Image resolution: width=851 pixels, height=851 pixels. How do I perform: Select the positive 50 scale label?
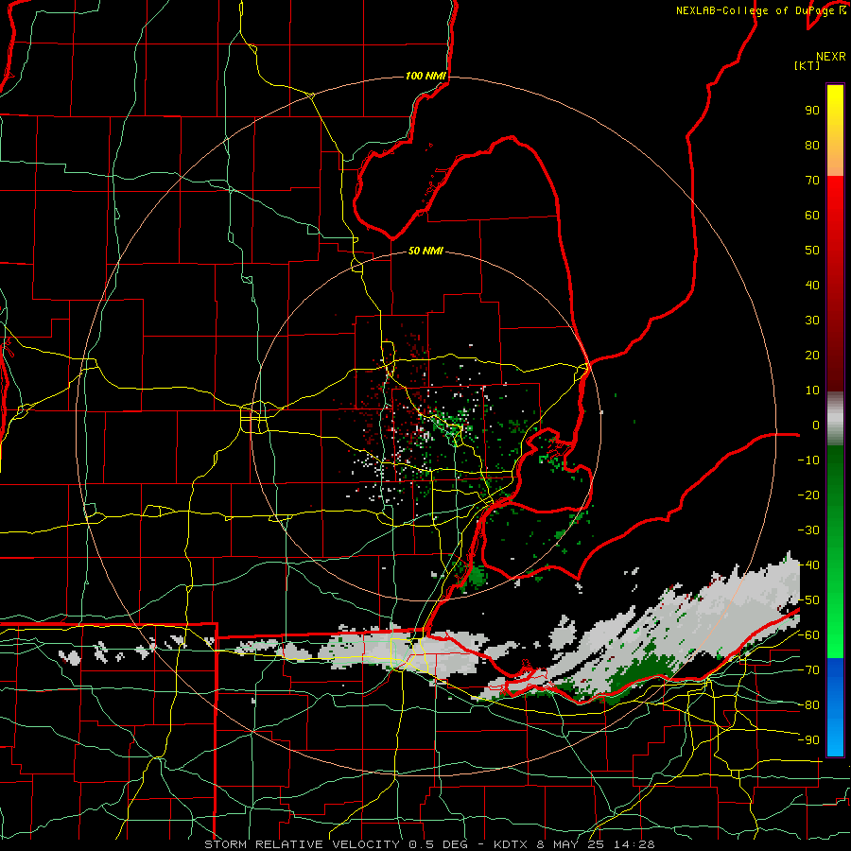click(x=812, y=251)
